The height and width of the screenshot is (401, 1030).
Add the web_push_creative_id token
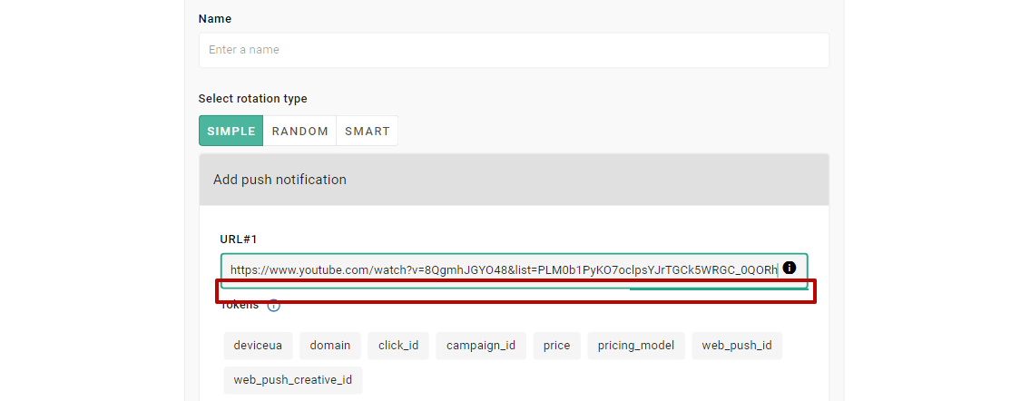pyautogui.click(x=293, y=380)
